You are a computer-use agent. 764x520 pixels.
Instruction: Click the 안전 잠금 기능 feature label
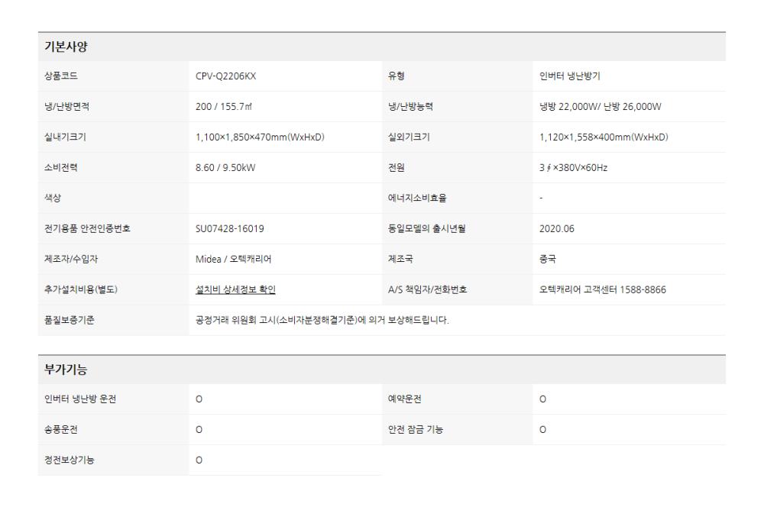click(x=416, y=430)
